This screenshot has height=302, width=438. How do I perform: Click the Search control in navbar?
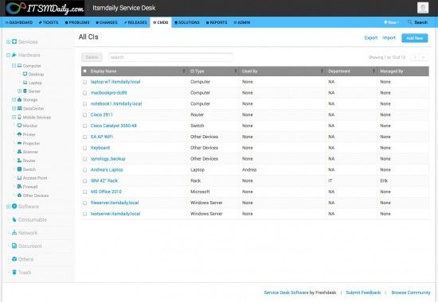click(x=417, y=22)
